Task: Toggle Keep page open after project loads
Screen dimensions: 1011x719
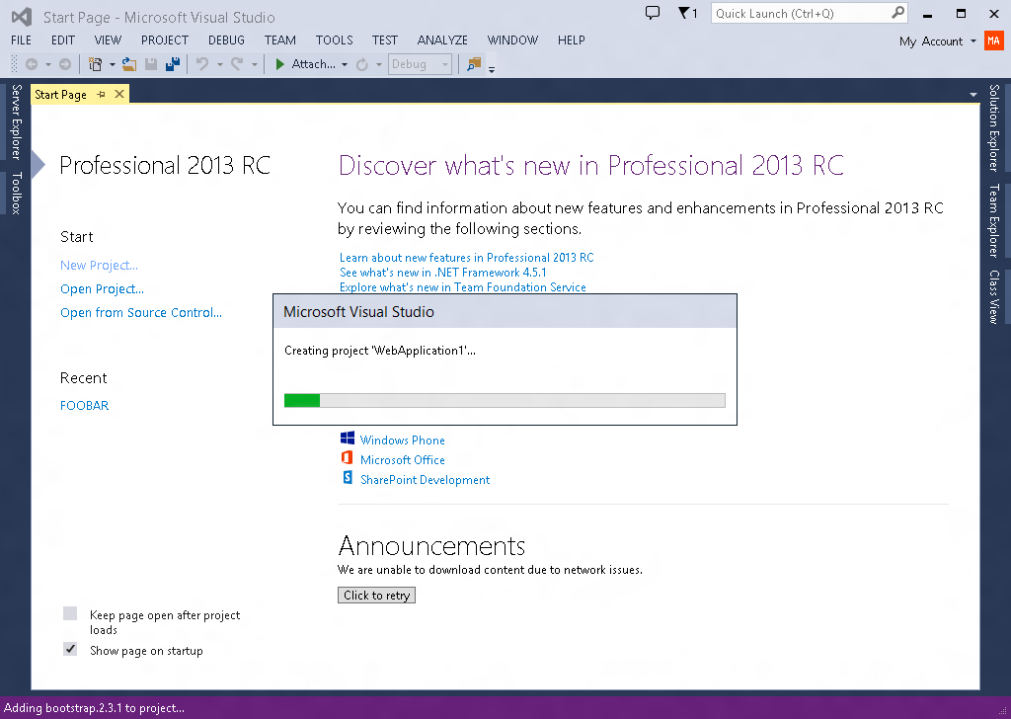Action: tap(70, 613)
